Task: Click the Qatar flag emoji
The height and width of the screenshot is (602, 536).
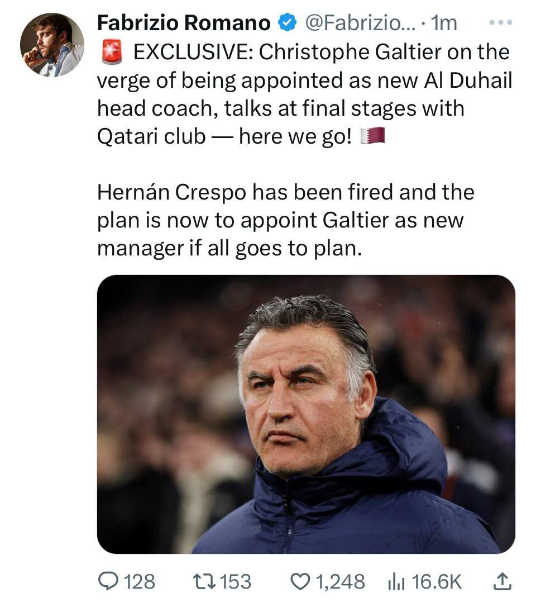Action: [x=373, y=136]
